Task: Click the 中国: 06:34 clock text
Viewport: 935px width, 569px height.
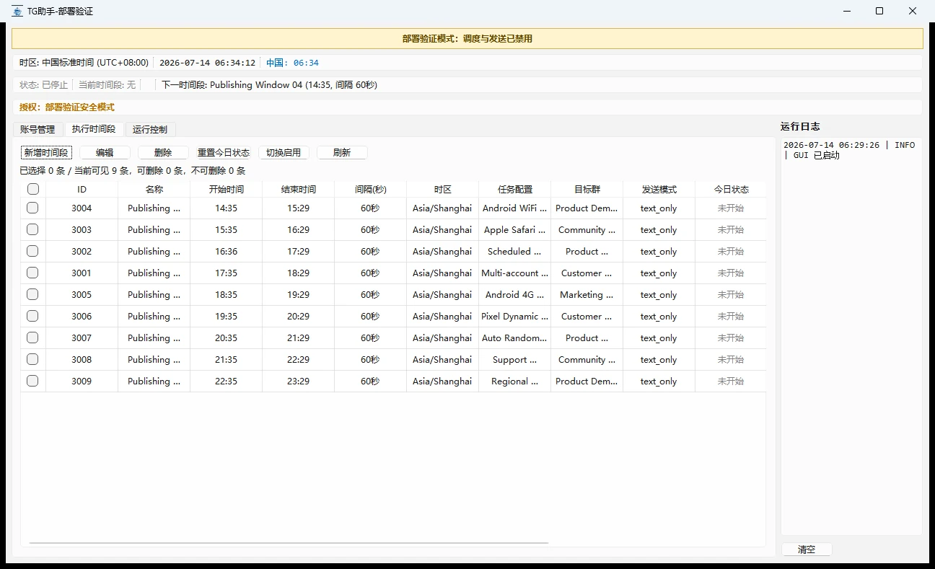Action: [292, 63]
